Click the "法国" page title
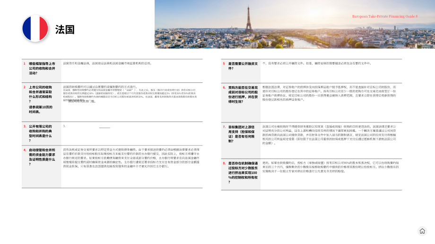Viewport: 435px width, 244px height. 65,30
